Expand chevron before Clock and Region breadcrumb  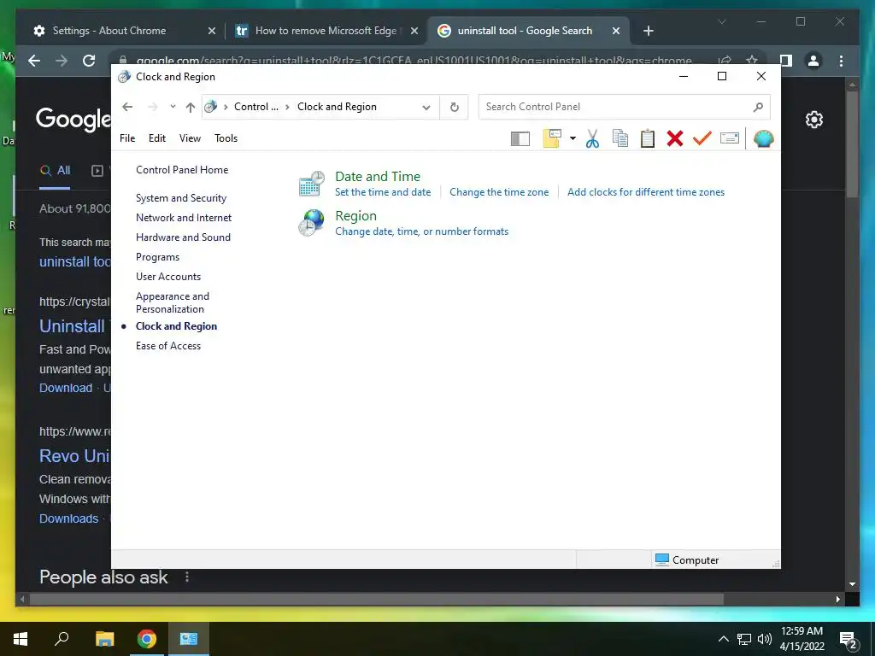(x=287, y=107)
